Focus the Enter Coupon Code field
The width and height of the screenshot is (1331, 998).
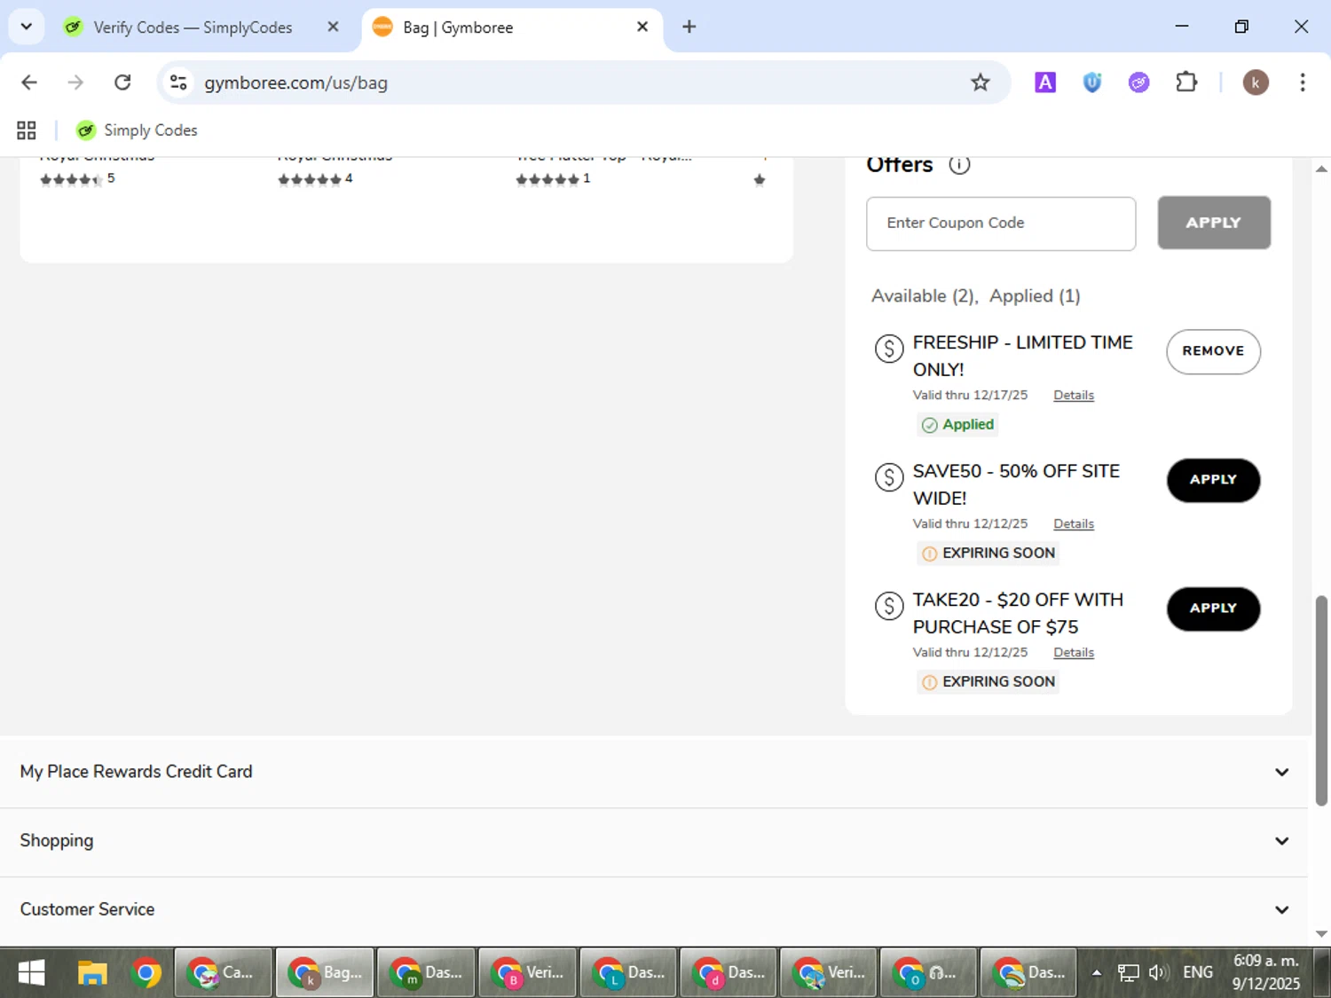pos(1001,224)
